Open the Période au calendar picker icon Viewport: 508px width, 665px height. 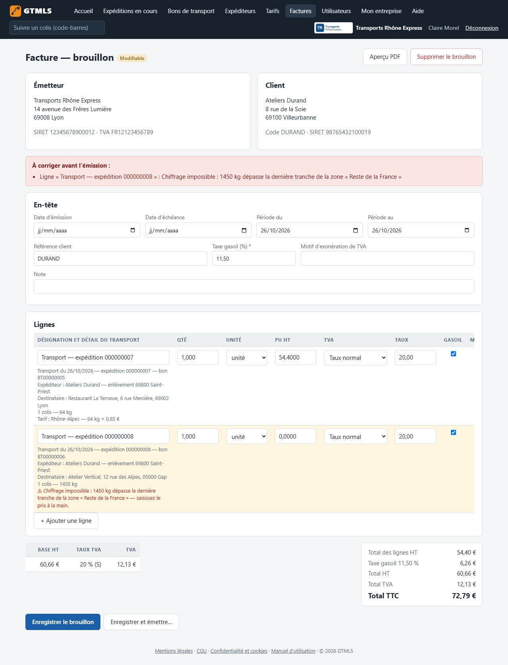pos(467,230)
